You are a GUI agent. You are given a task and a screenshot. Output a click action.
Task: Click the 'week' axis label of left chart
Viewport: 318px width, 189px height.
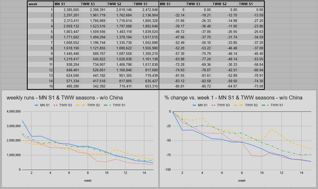[88, 180]
